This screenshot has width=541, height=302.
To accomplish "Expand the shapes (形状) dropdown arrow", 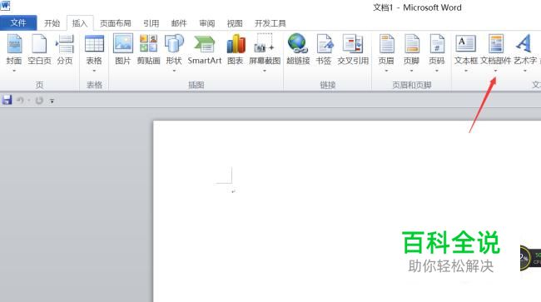I will 174,71.
